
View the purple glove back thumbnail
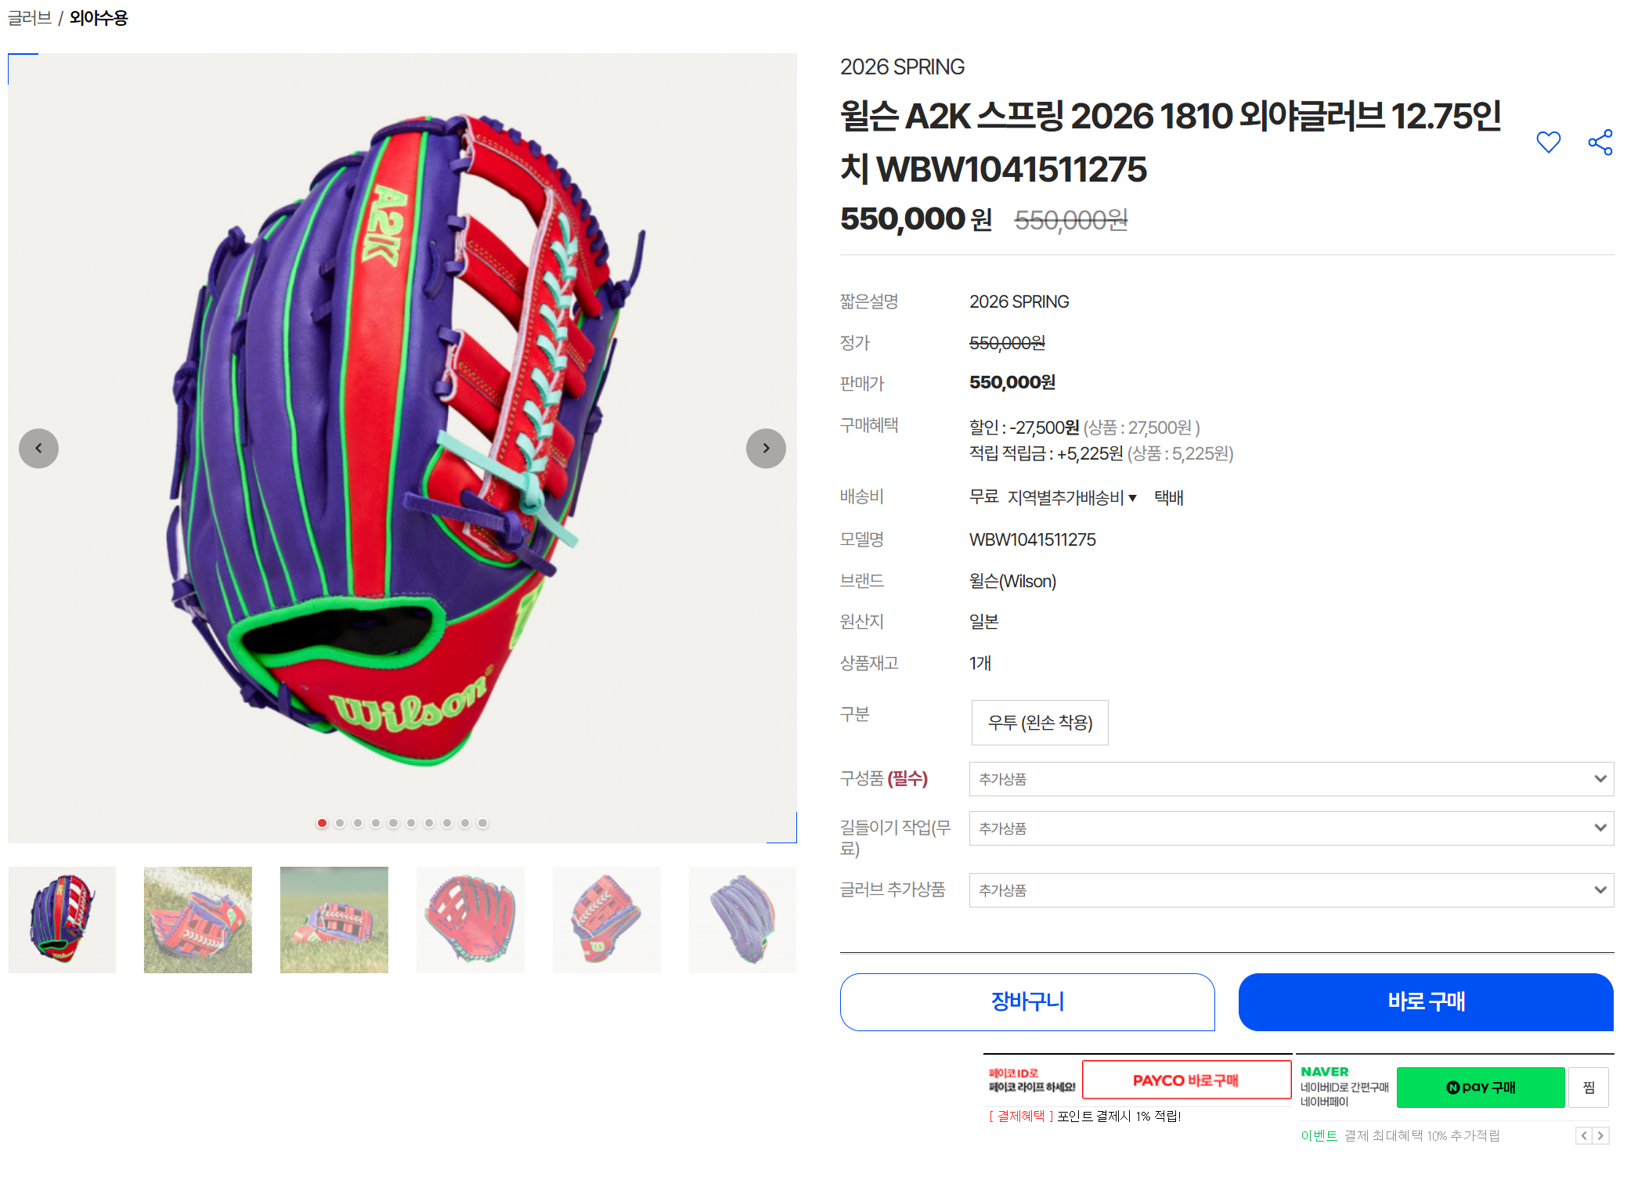[742, 920]
